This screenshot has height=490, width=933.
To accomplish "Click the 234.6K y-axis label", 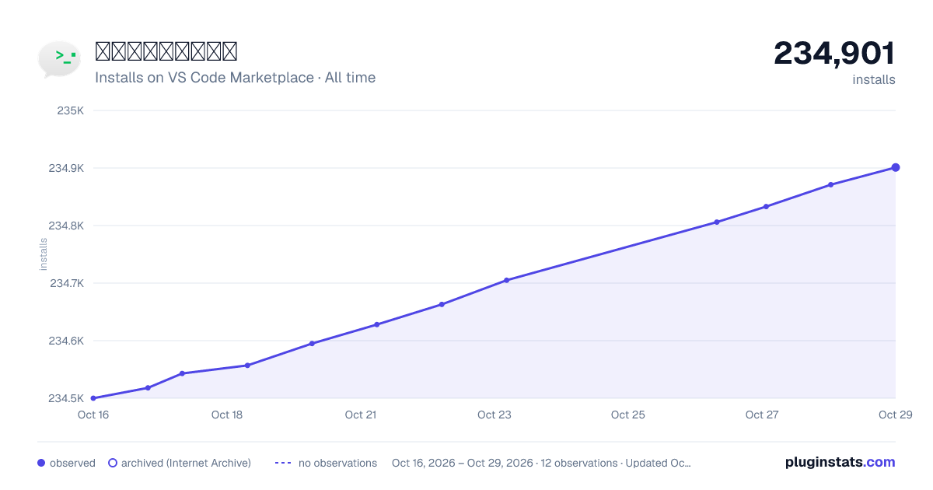I will coord(66,341).
